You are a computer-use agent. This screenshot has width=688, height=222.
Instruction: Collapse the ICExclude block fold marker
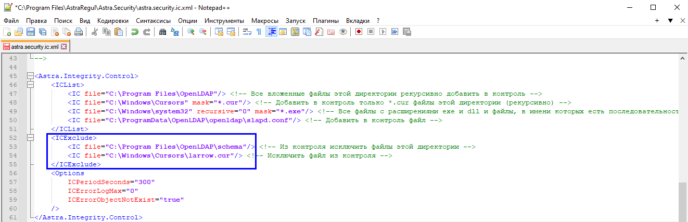pos(30,138)
